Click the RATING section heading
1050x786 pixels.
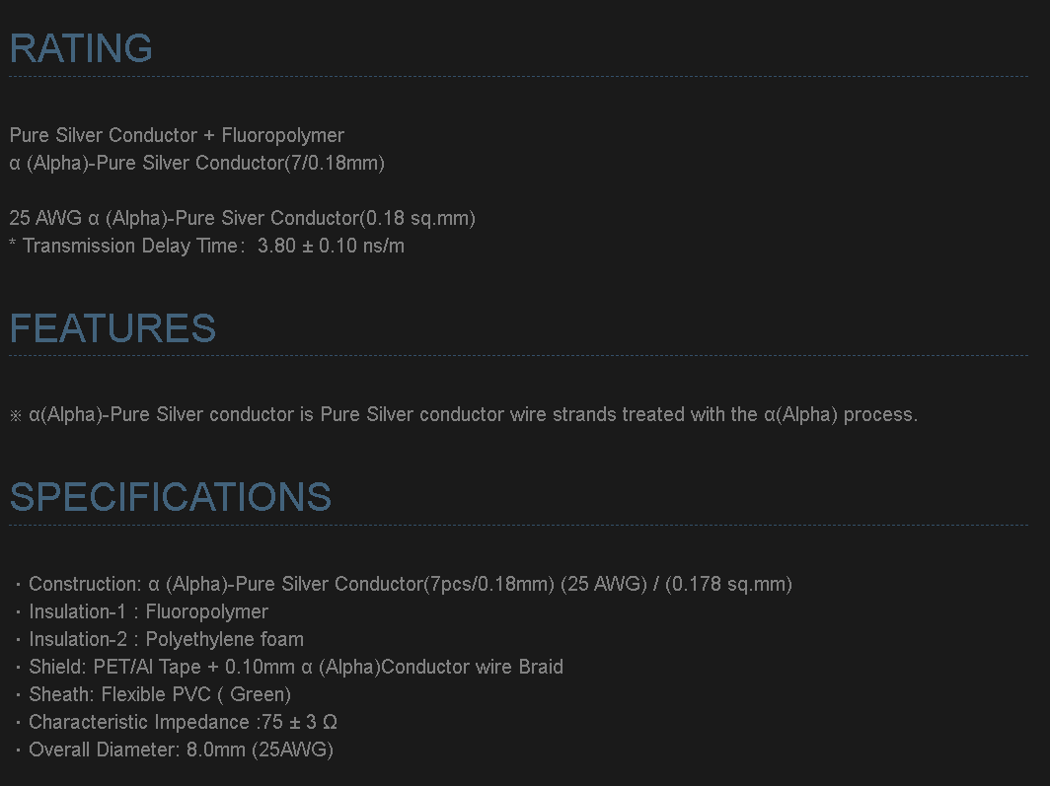(x=81, y=48)
